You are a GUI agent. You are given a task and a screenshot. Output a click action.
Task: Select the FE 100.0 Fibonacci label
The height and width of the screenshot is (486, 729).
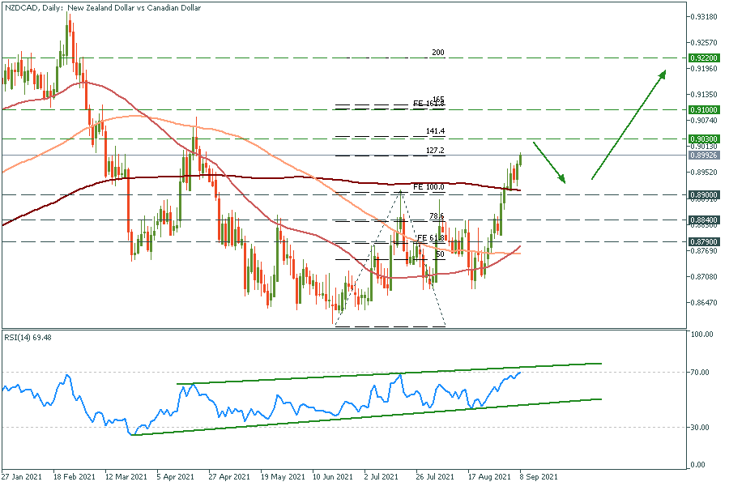pyautogui.click(x=430, y=187)
